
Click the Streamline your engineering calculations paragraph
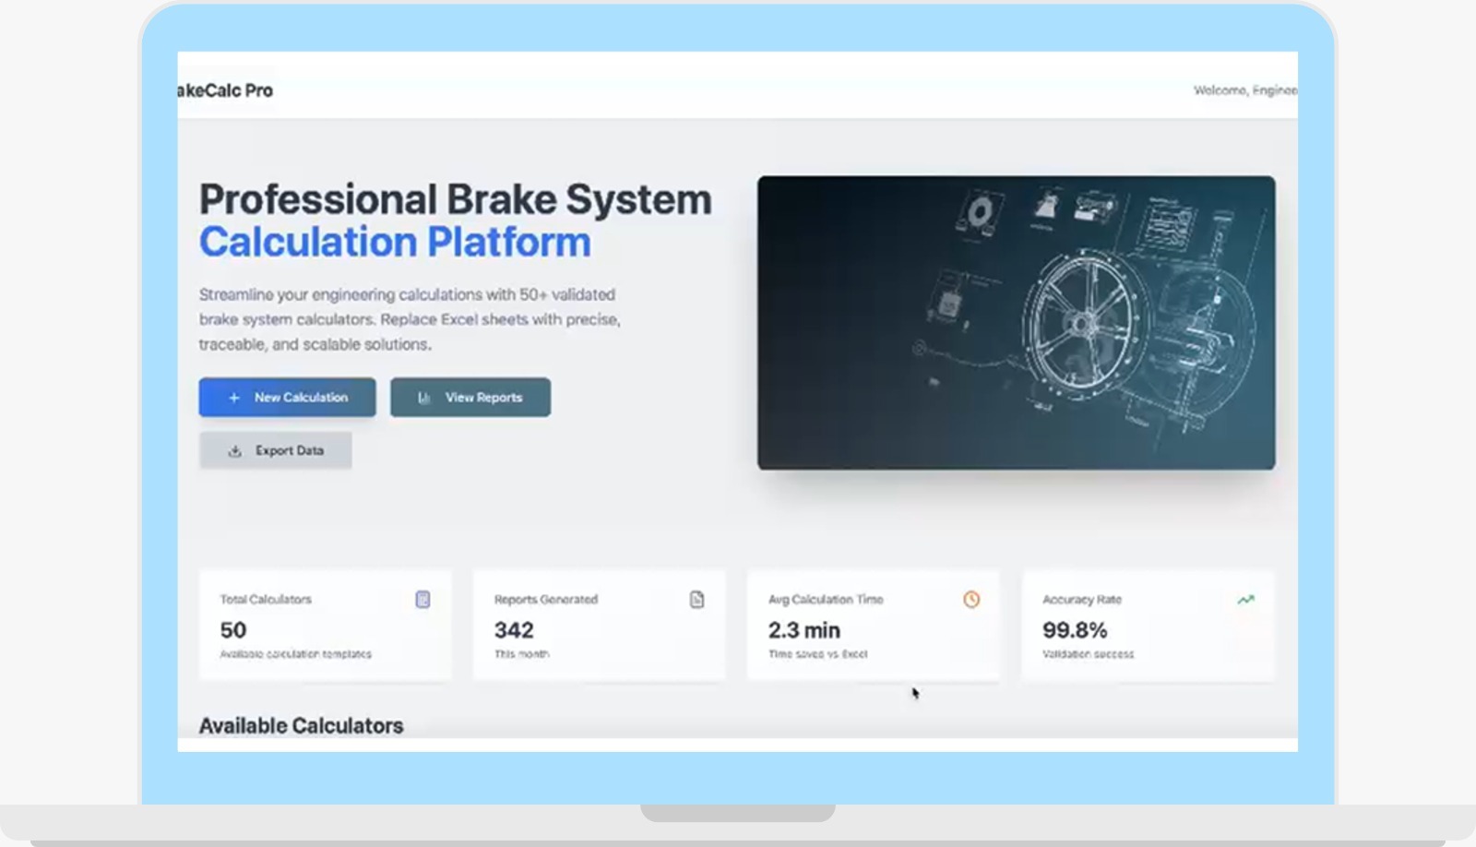[410, 319]
